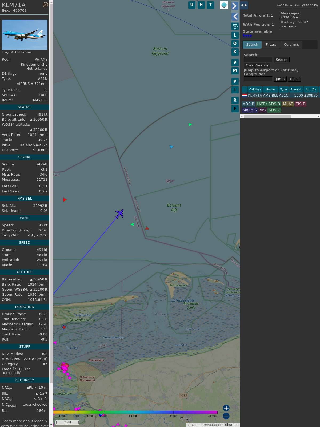Open the settings gear icon
The image size is (320, 427).
(x=235, y=26)
